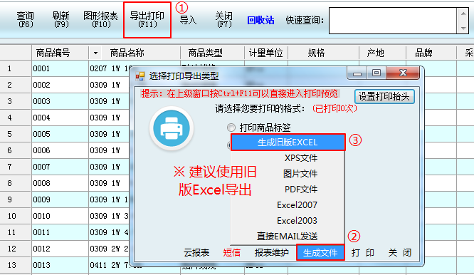This screenshot has width=474, height=275.
Task: Click 设置打印抬头 button
Action: pyautogui.click(x=384, y=96)
